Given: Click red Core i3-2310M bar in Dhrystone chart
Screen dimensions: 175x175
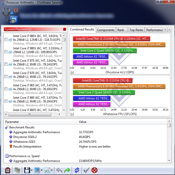Looking at the screenshot, I should [111, 39].
